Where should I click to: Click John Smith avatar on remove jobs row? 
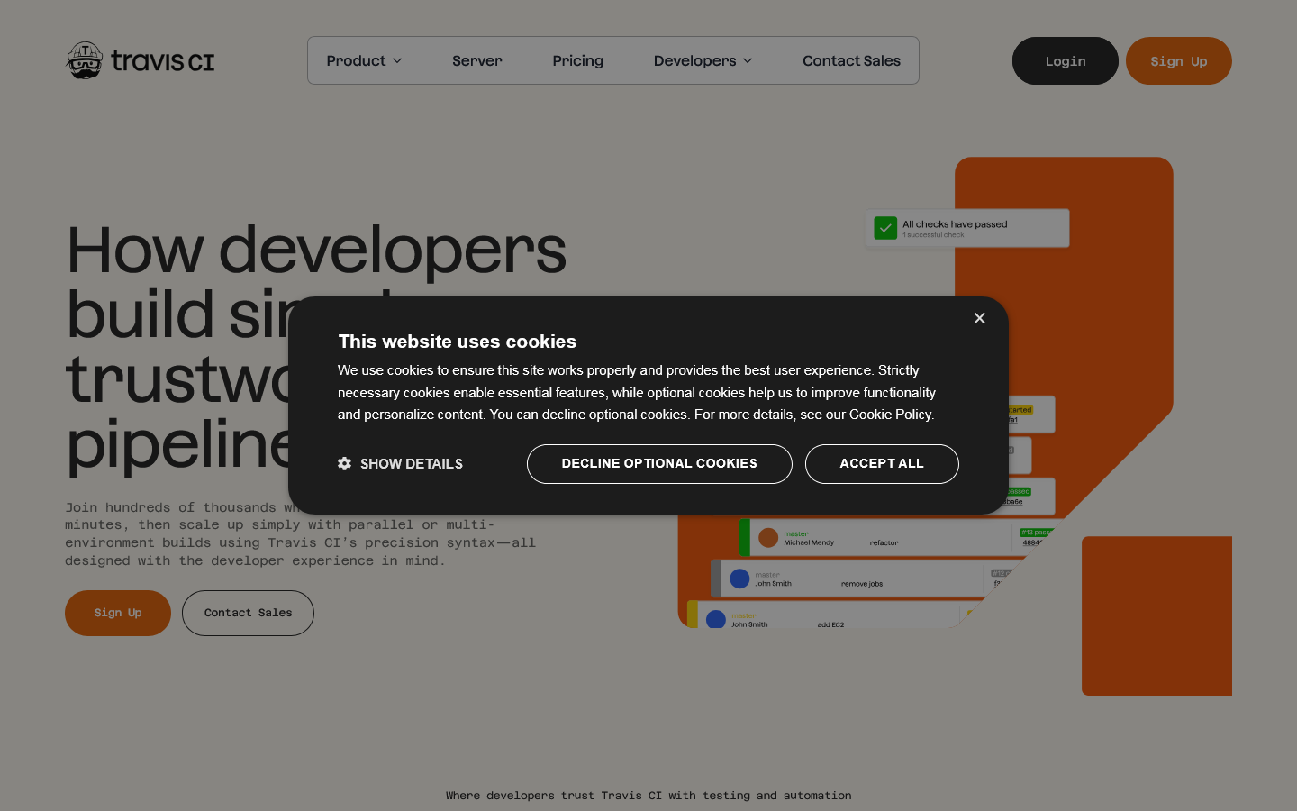(739, 579)
